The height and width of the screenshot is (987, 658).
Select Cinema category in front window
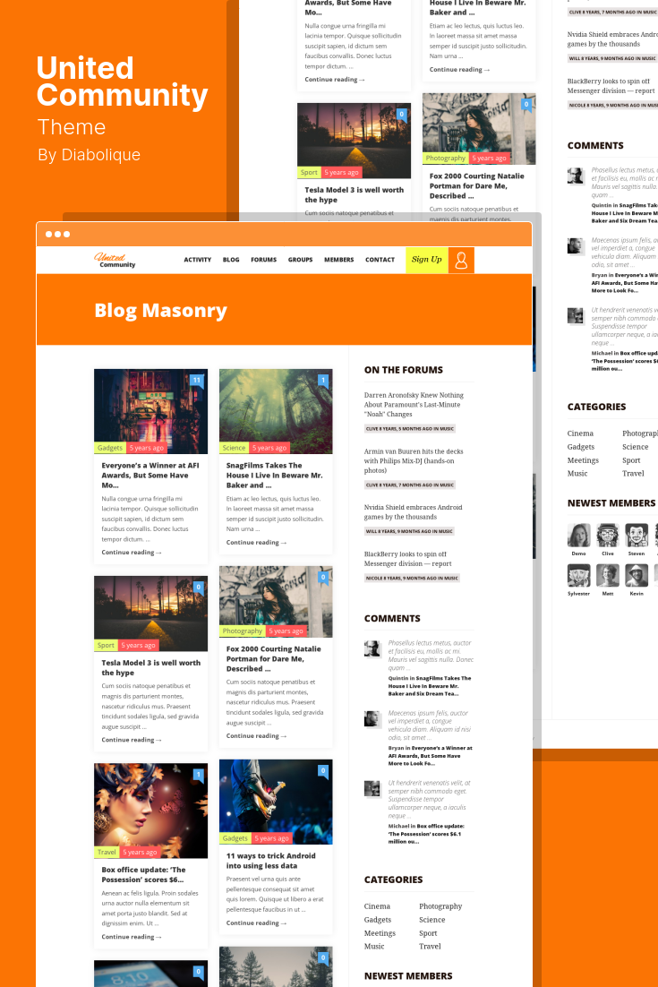377,906
